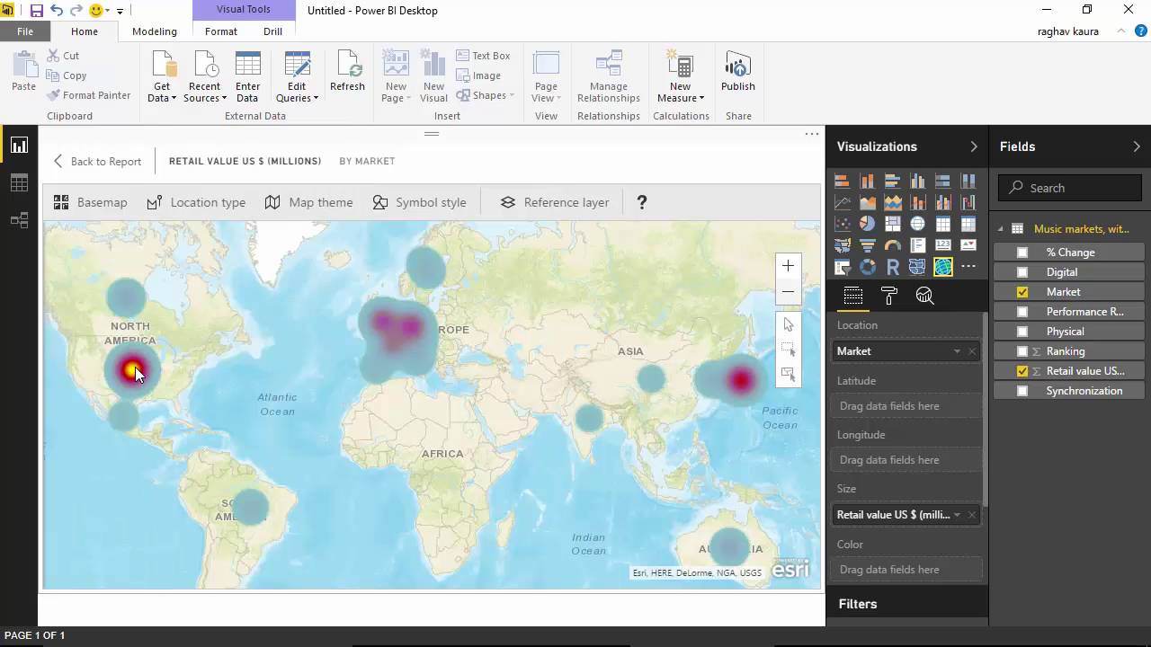Open the Map theme options
Screen dimensions: 1151x647
308,202
